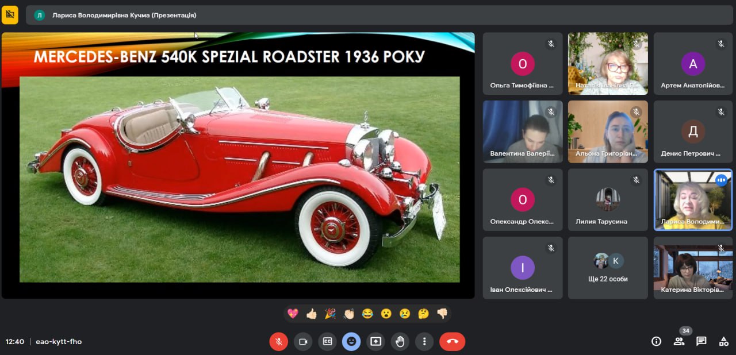Select Ольга Тимофіївна participant tile
The image size is (736, 355).
point(523,63)
